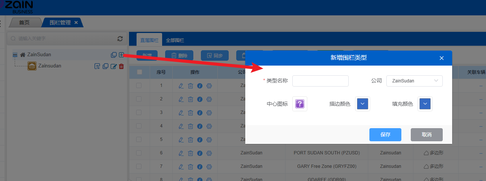The width and height of the screenshot is (486, 181).
Task: Tick the select-all checkbox in table header
Action: tap(139, 72)
